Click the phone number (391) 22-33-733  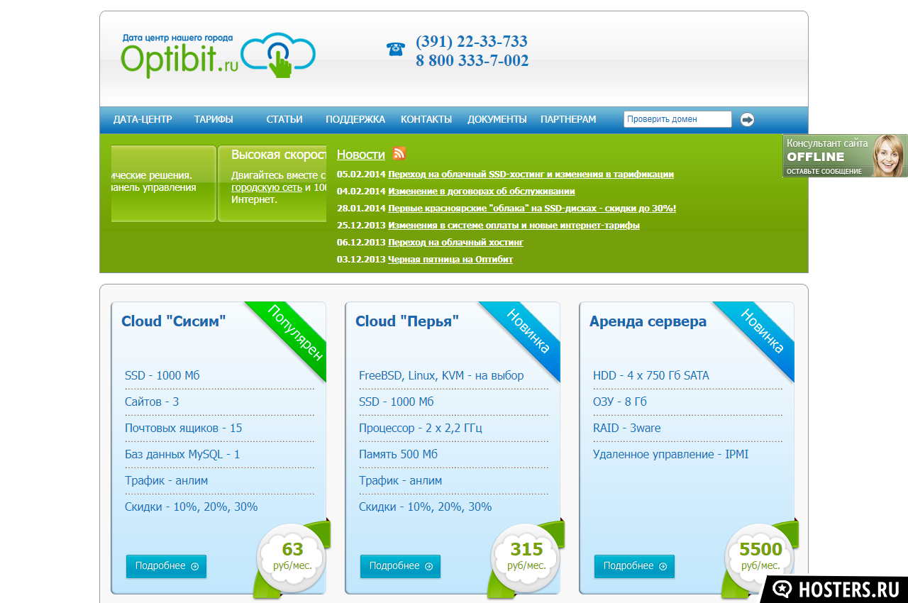pyautogui.click(x=472, y=41)
